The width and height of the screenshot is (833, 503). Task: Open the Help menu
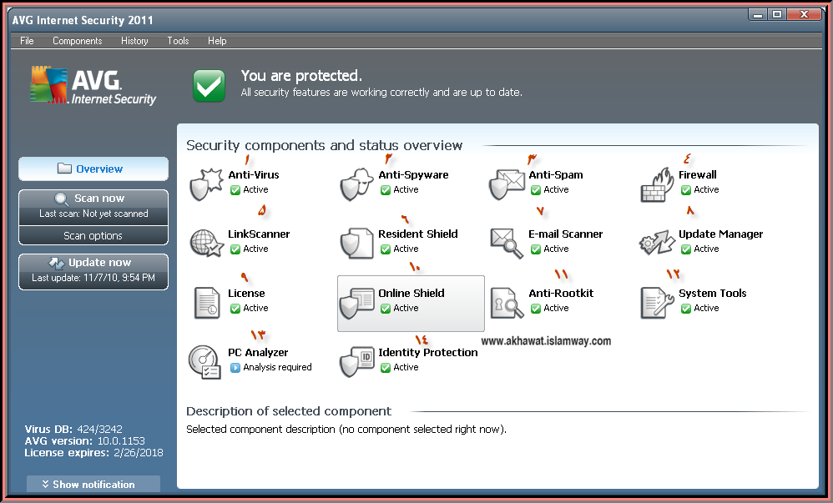pyautogui.click(x=217, y=41)
